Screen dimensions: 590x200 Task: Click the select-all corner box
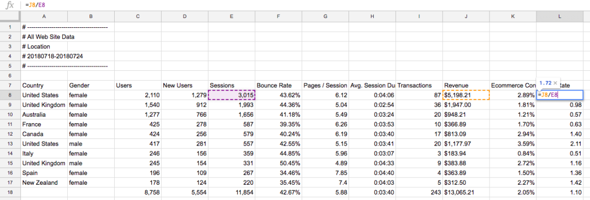point(10,16)
